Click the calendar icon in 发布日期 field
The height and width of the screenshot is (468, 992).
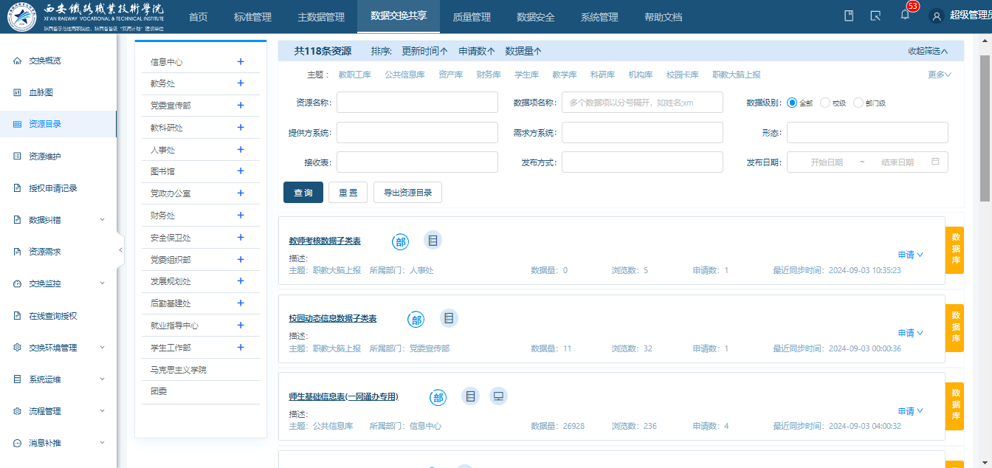pos(935,162)
